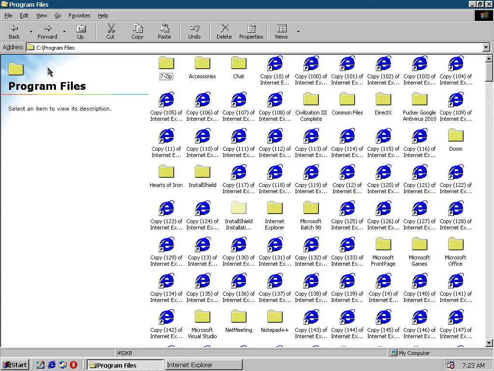494x371 pixels.
Task: Select the Chat folder
Action: (238, 68)
